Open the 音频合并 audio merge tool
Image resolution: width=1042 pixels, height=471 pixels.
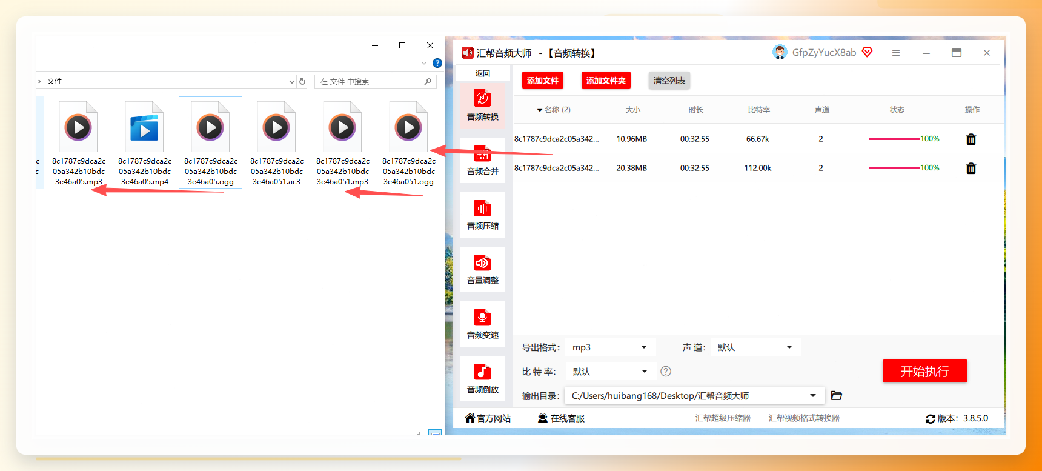click(482, 160)
